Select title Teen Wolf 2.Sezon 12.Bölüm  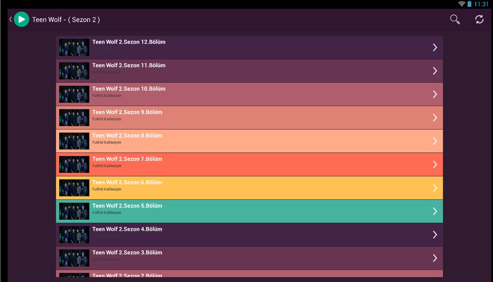click(x=128, y=42)
